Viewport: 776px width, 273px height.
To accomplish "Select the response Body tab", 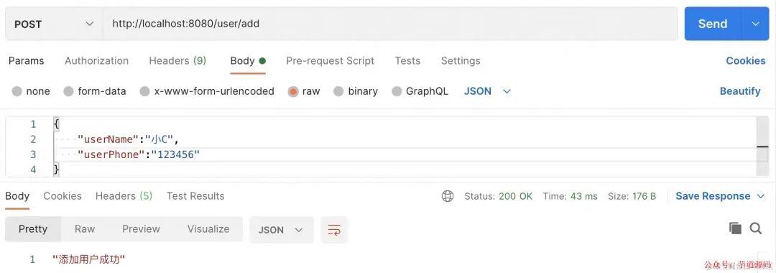I will (17, 196).
